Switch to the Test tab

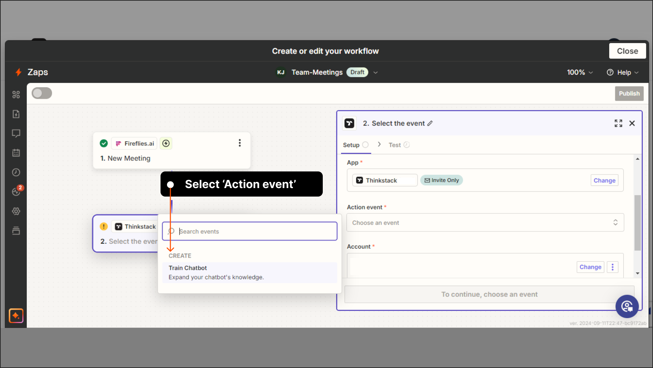click(399, 145)
